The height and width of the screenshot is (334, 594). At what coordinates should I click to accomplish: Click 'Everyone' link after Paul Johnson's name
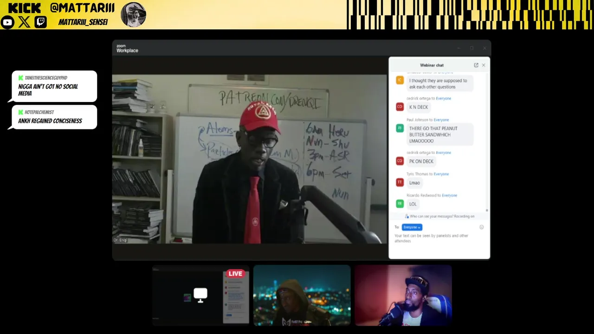pos(441,120)
